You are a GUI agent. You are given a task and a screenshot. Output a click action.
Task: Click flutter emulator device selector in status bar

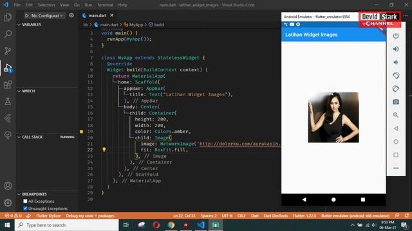pos(355,216)
